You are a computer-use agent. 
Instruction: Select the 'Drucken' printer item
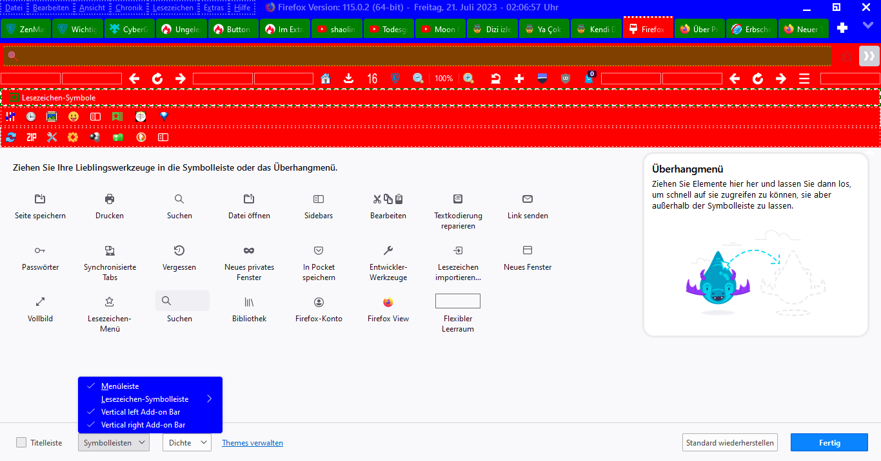click(110, 206)
